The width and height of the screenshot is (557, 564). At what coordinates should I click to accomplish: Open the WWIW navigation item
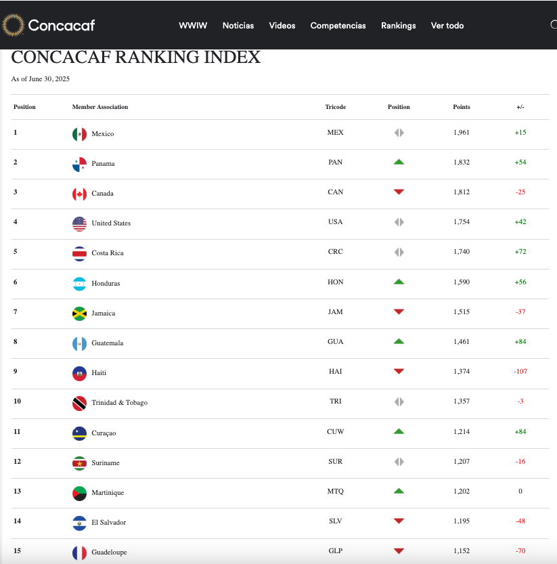pyautogui.click(x=193, y=26)
